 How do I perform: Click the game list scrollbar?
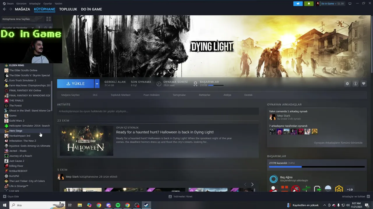pyautogui.click(x=52, y=96)
